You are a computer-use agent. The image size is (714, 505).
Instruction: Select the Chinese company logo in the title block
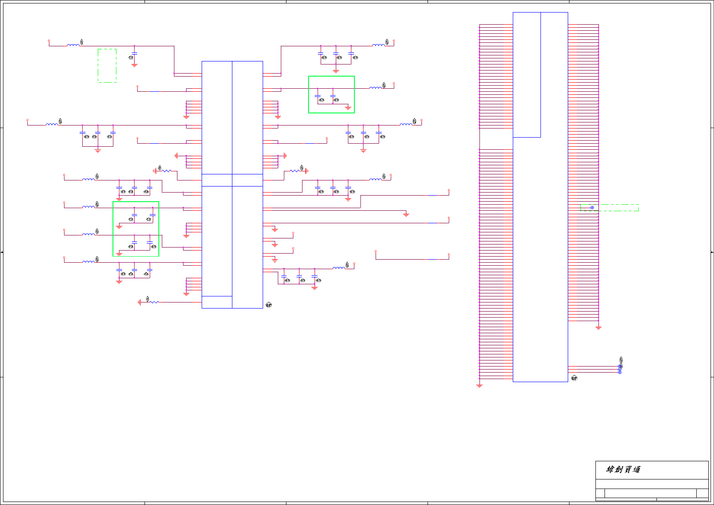click(623, 470)
